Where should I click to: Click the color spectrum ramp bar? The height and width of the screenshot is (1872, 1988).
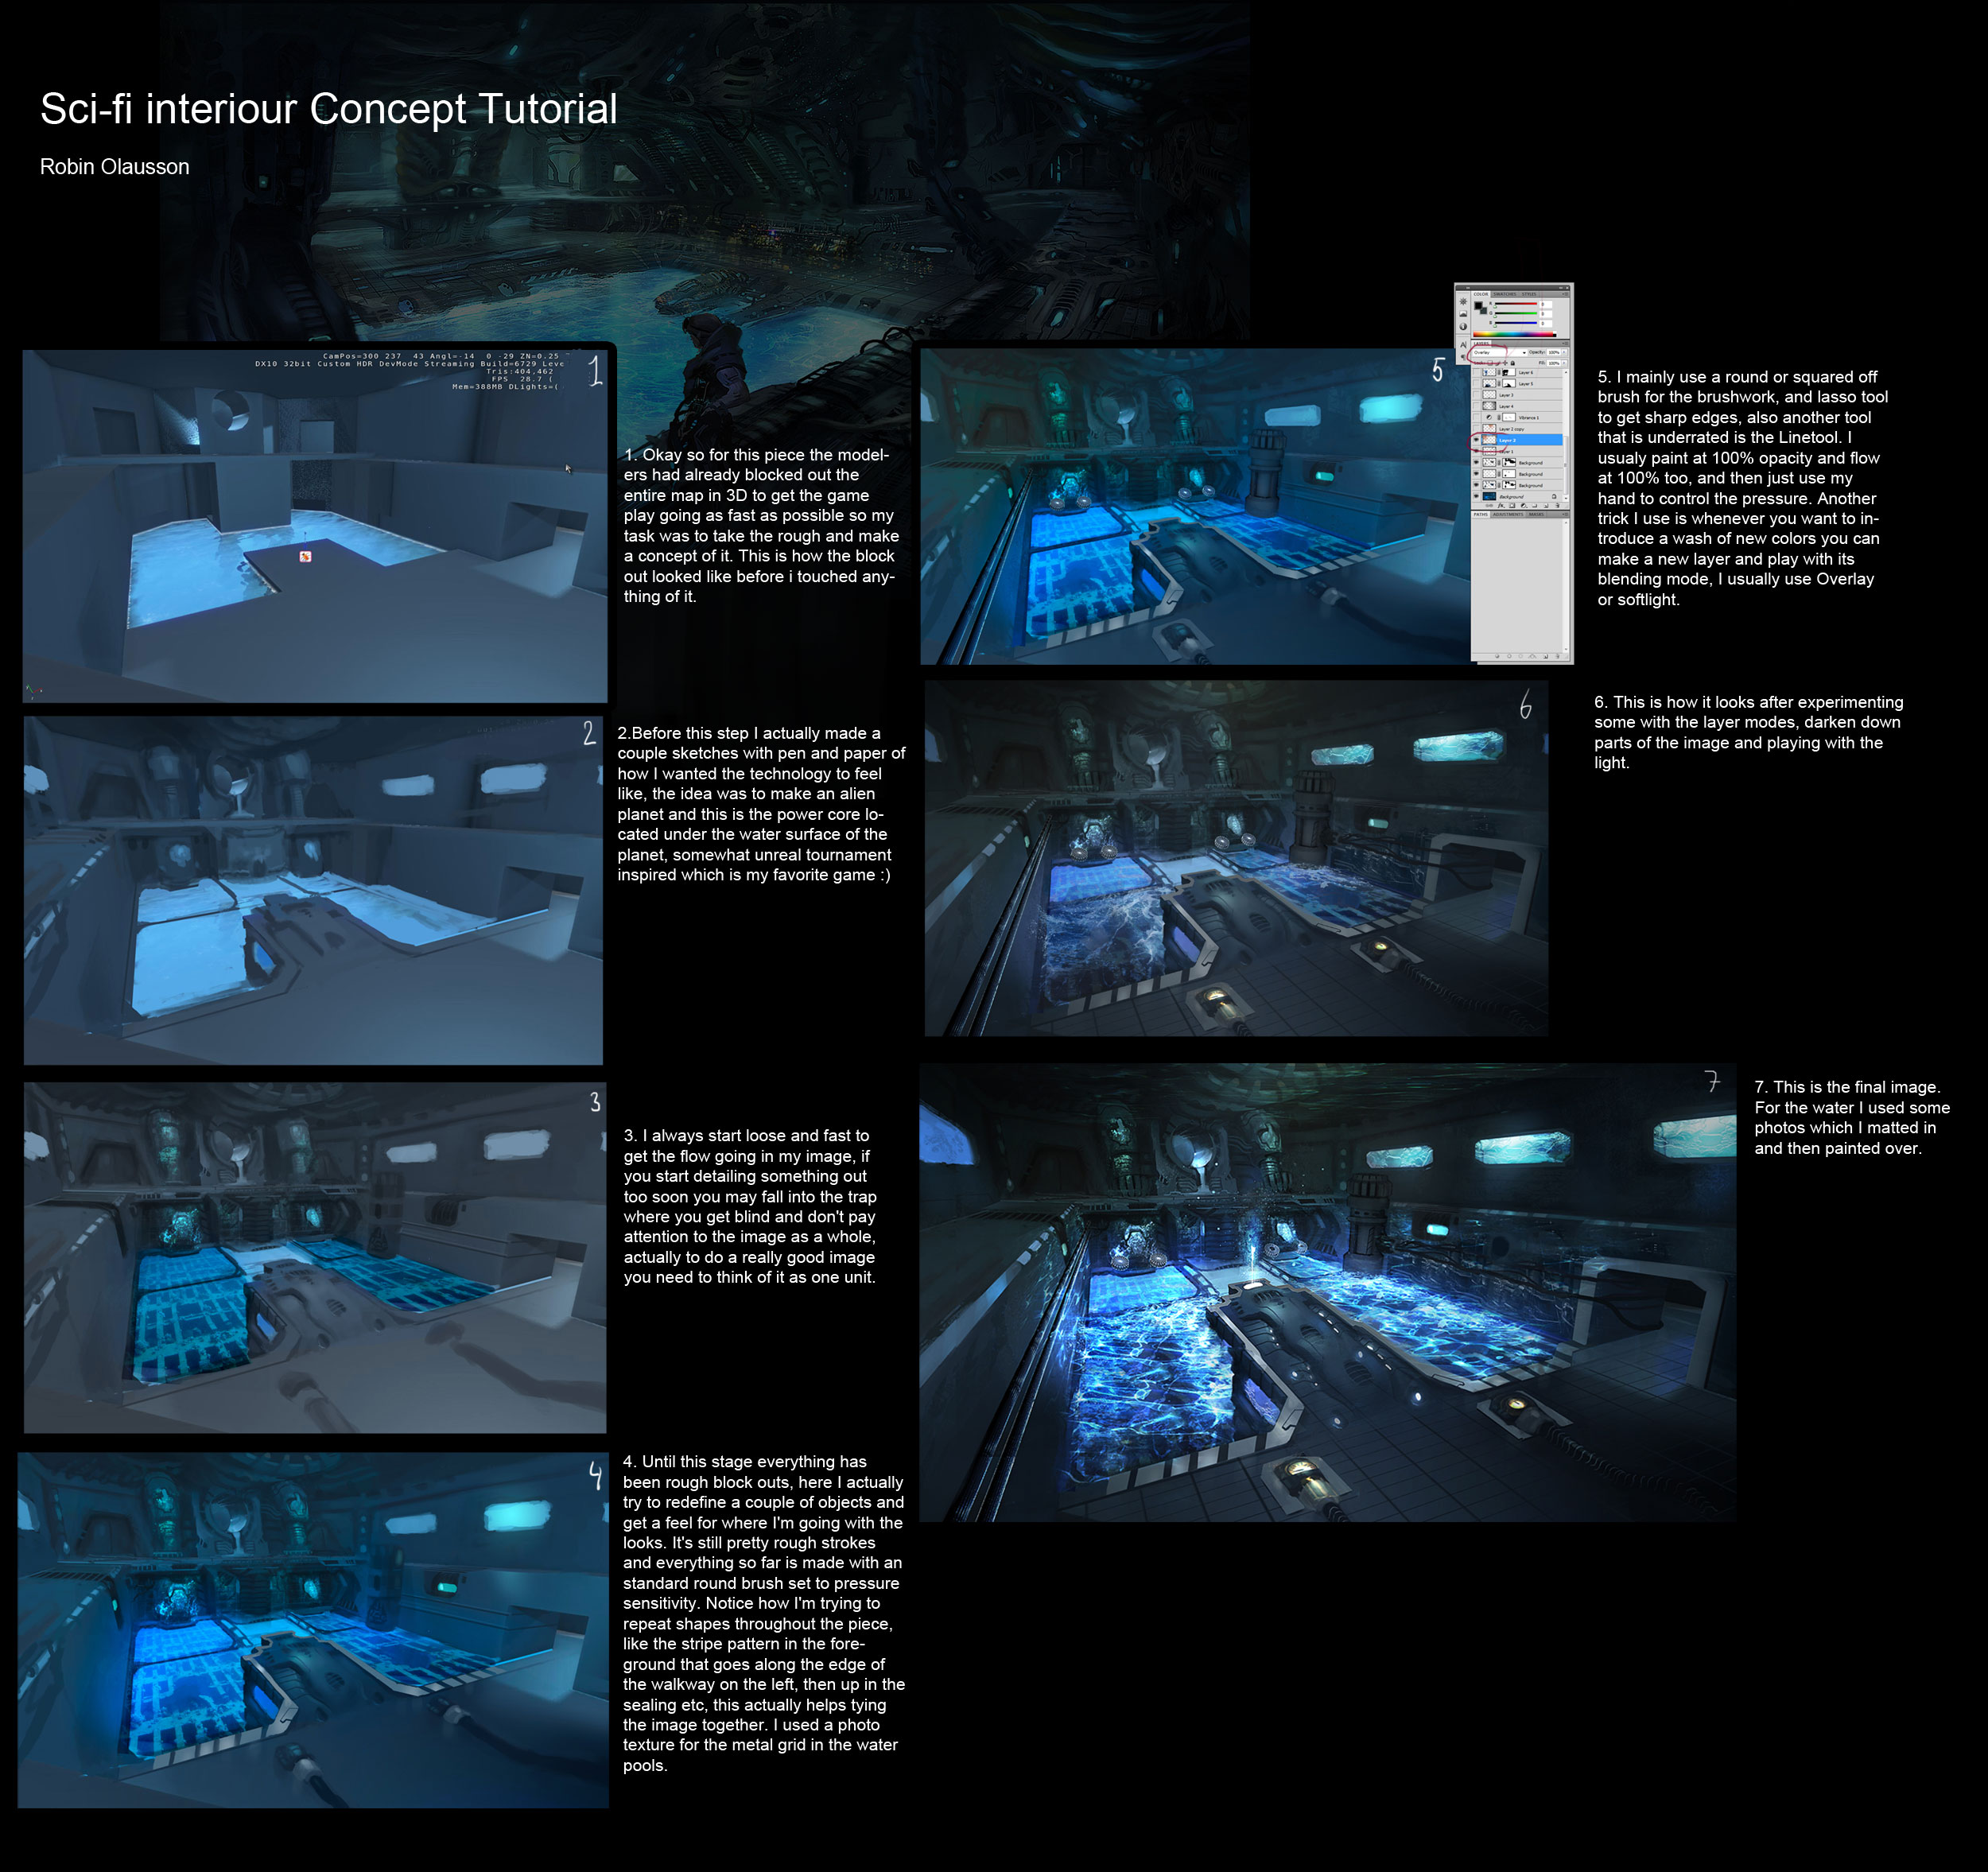pos(1515,334)
